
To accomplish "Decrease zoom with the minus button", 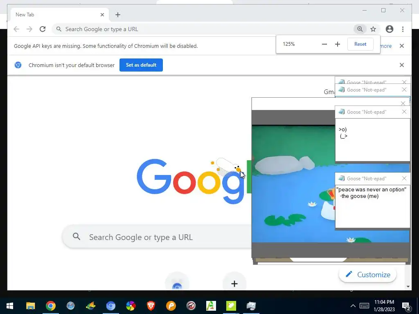I will 324,44.
